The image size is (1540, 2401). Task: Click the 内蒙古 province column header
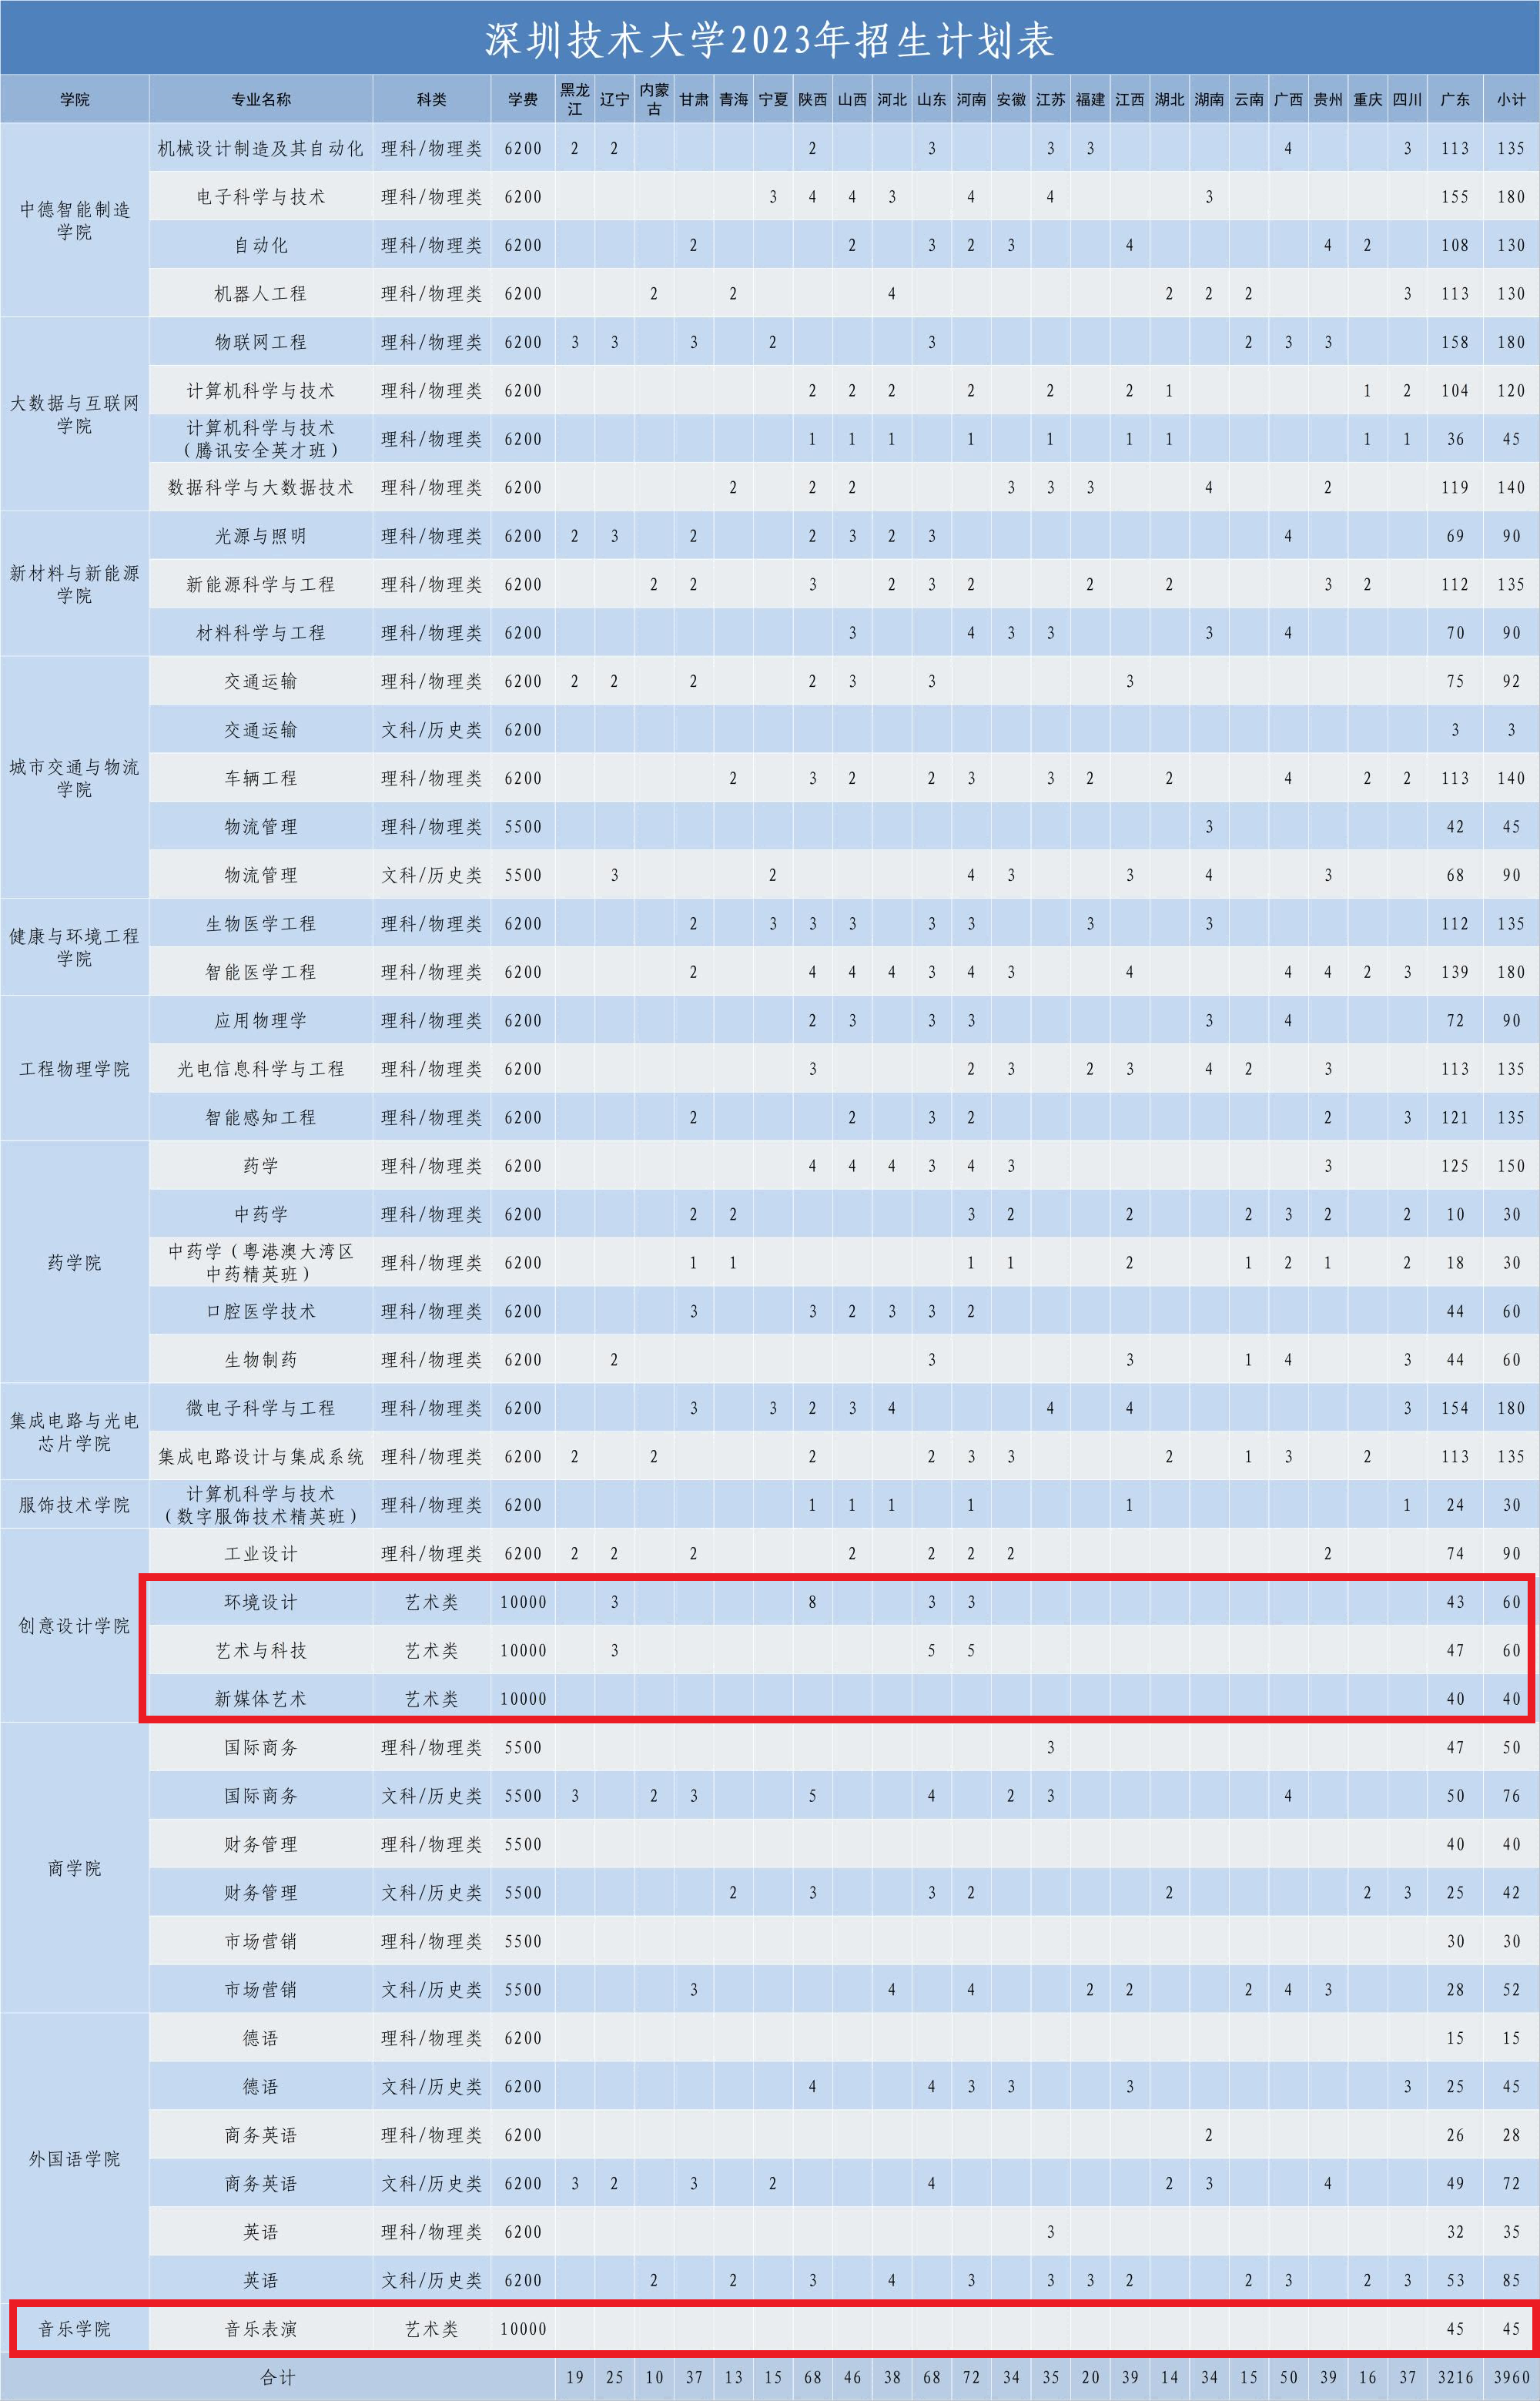click(x=654, y=99)
